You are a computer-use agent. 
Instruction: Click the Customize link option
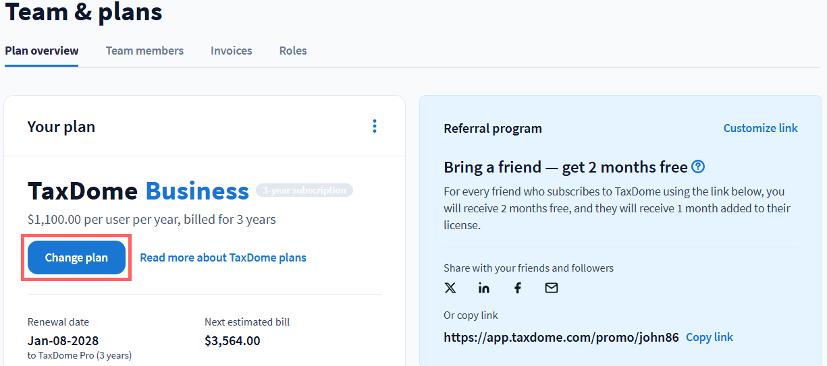[x=760, y=128]
